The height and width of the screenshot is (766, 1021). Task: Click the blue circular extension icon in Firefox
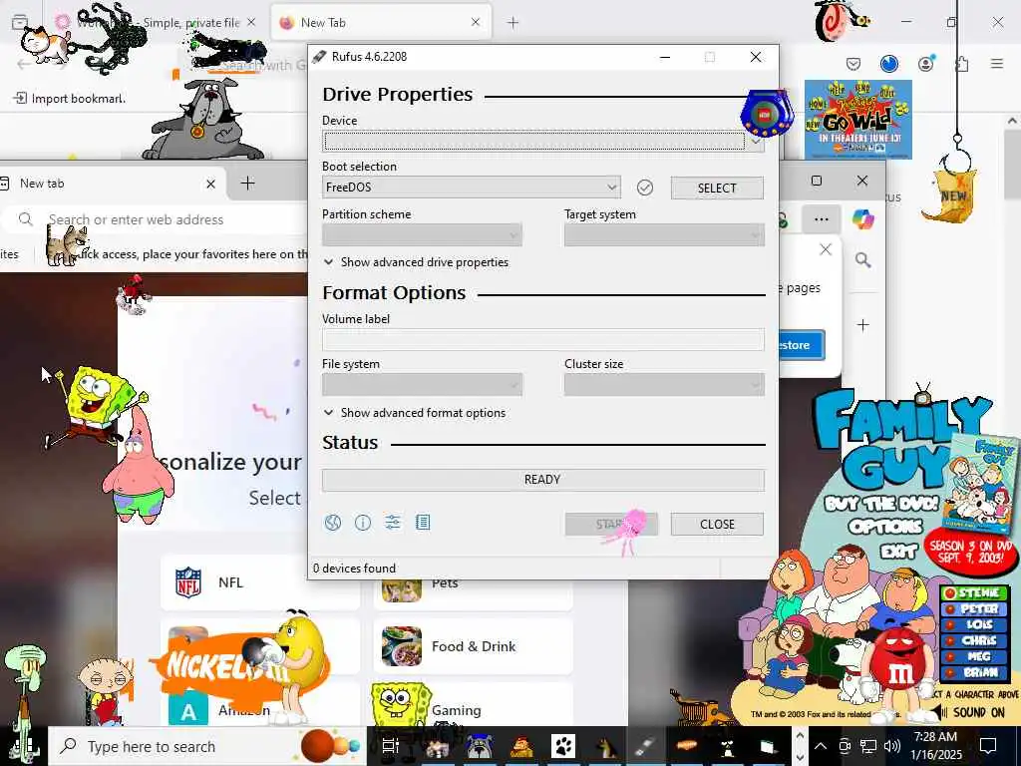click(x=888, y=63)
